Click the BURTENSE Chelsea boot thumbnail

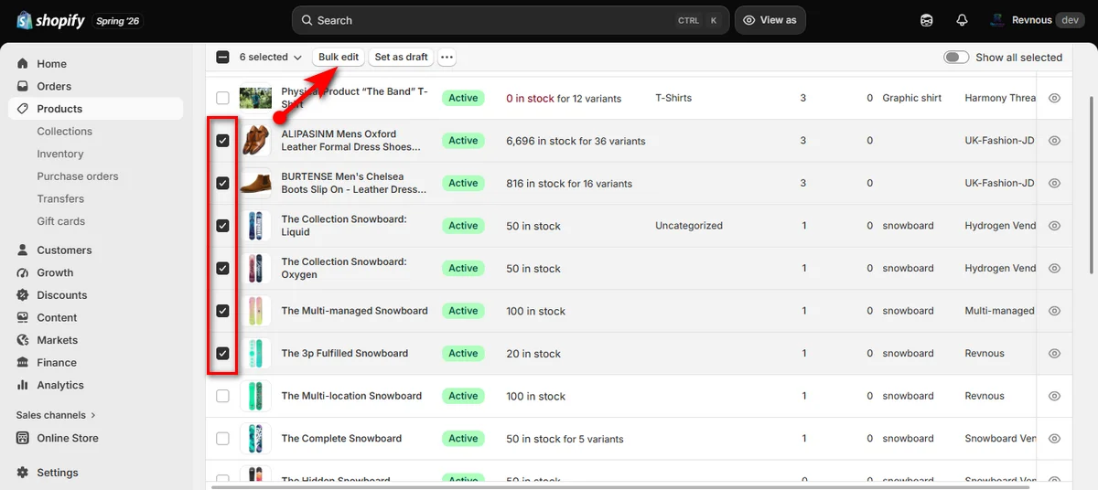coord(255,183)
